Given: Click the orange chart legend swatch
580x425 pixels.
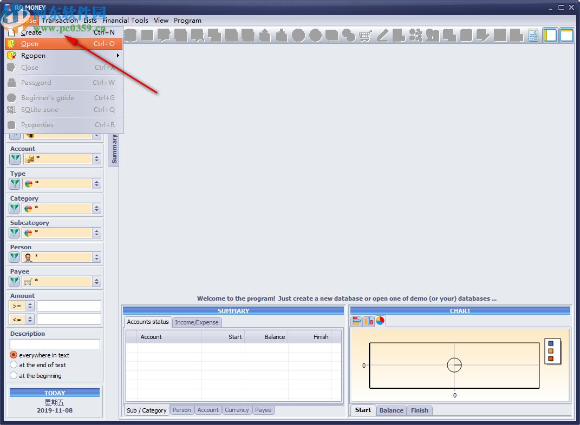Looking at the screenshot, I should tap(551, 351).
